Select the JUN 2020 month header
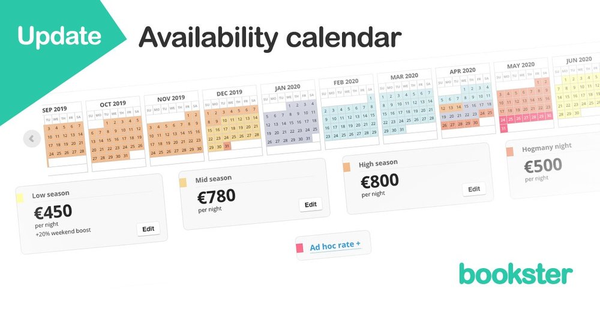 [578, 60]
